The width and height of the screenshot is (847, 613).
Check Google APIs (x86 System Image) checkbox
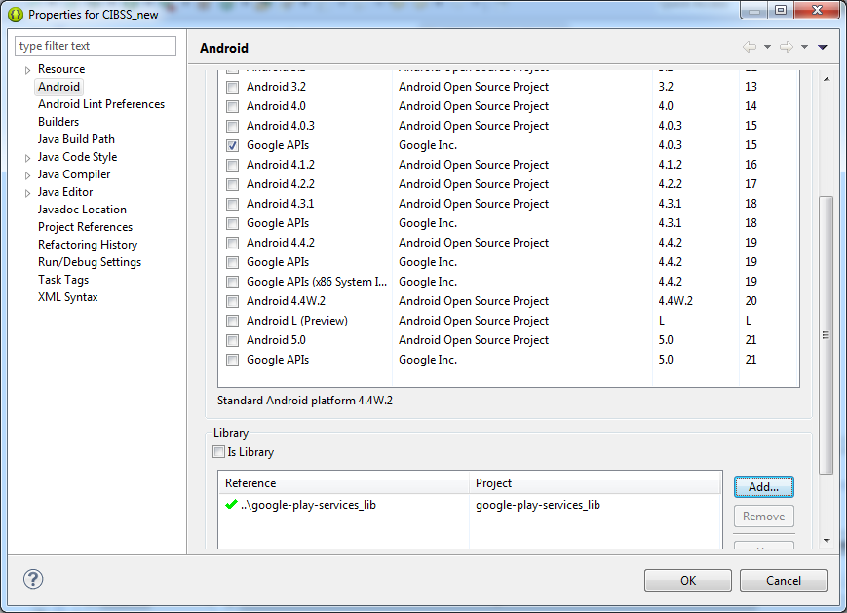point(232,282)
